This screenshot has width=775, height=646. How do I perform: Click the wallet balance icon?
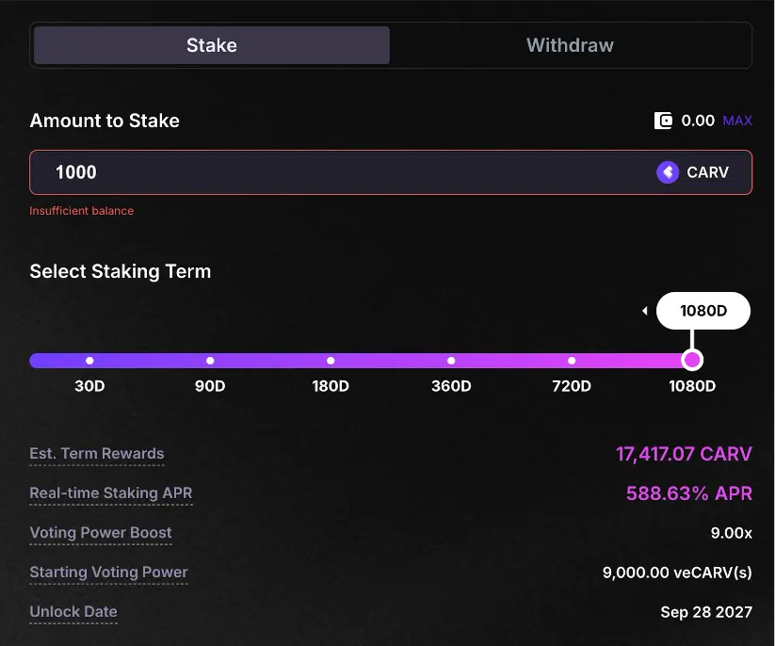click(x=664, y=121)
